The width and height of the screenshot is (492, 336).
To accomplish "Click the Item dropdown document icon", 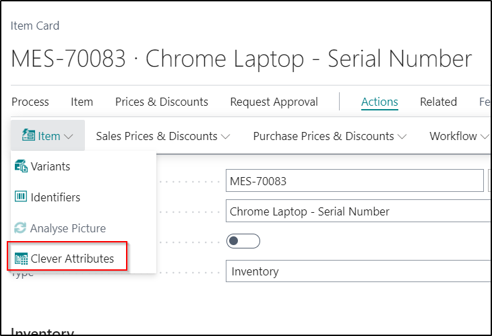I will [28, 135].
